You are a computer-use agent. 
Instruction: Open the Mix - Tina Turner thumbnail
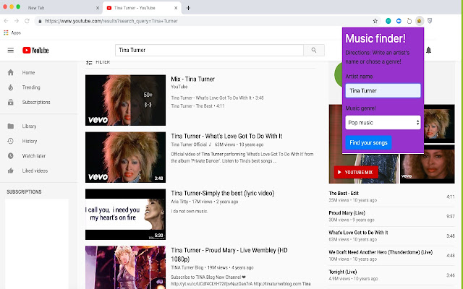(125, 100)
